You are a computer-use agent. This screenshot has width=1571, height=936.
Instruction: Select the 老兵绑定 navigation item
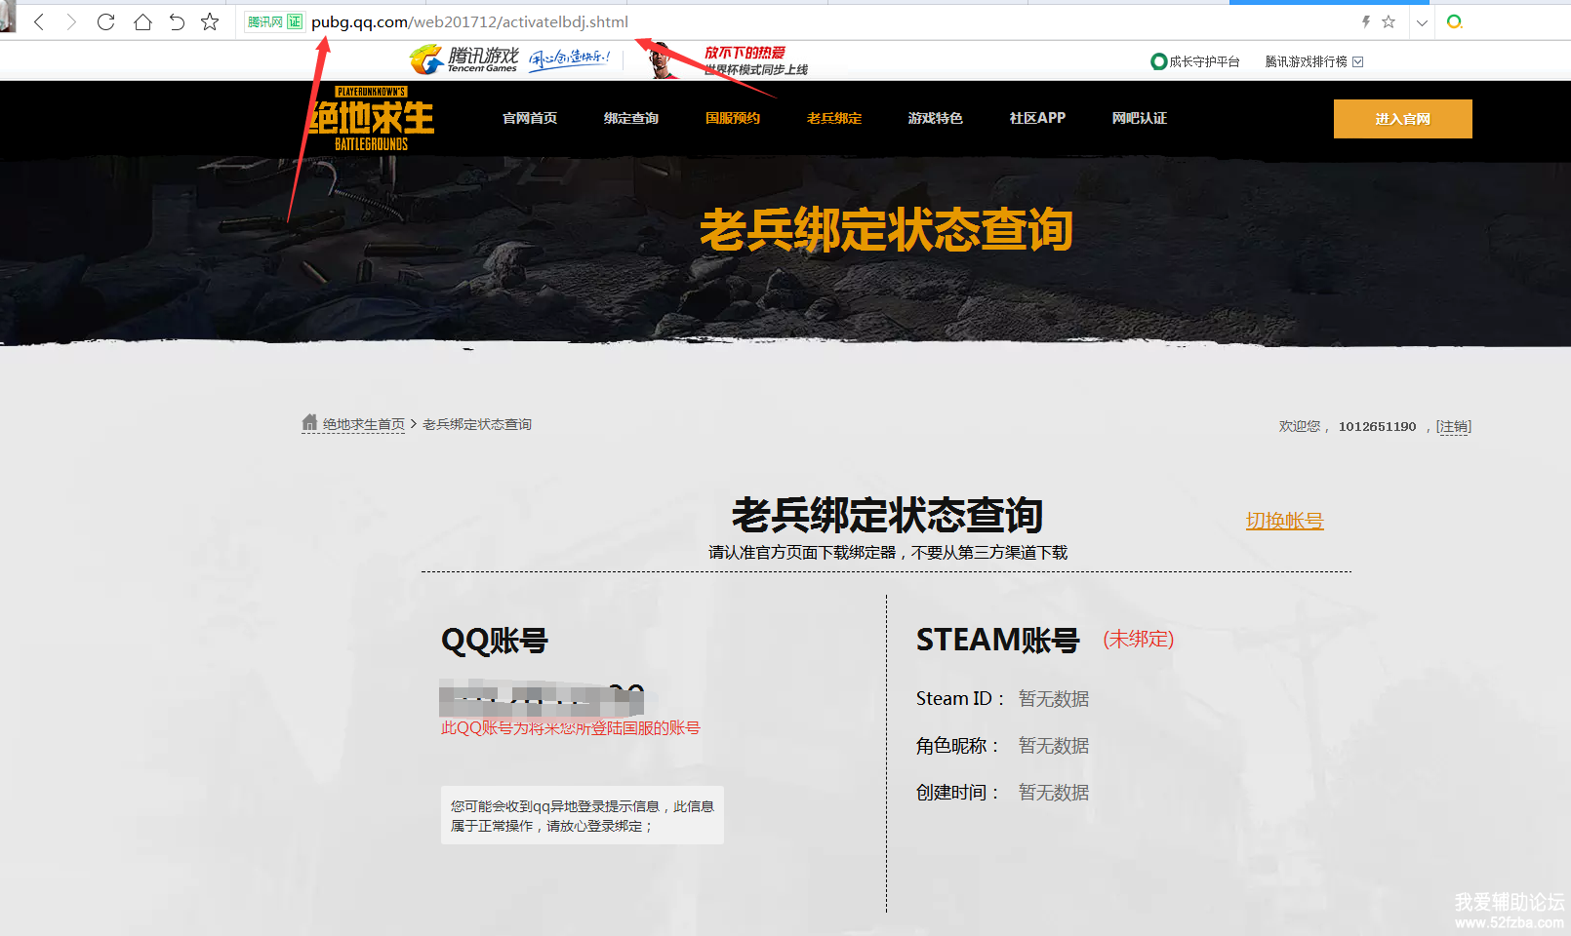point(833,118)
